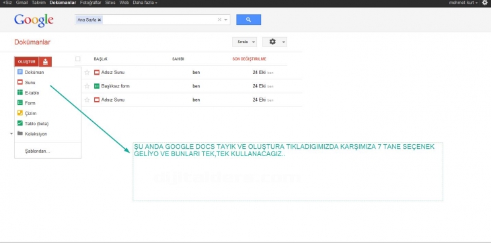The width and height of the screenshot is (491, 243).
Task: Open the search options dropdown arrow
Action: point(226,20)
